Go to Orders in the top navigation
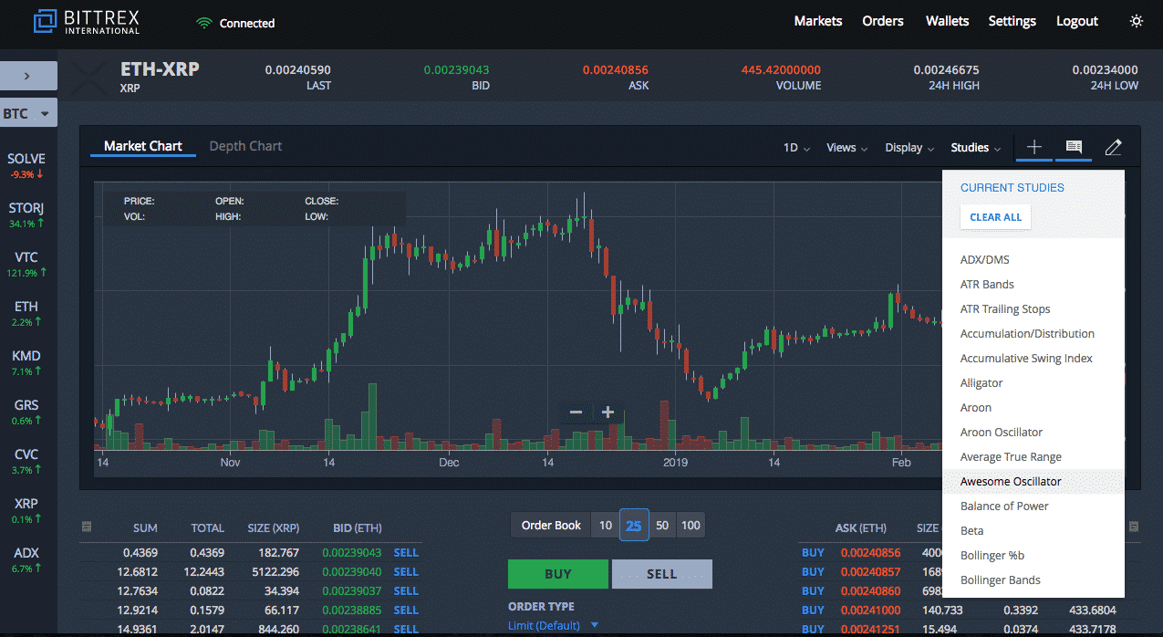The width and height of the screenshot is (1163, 637). (x=883, y=21)
